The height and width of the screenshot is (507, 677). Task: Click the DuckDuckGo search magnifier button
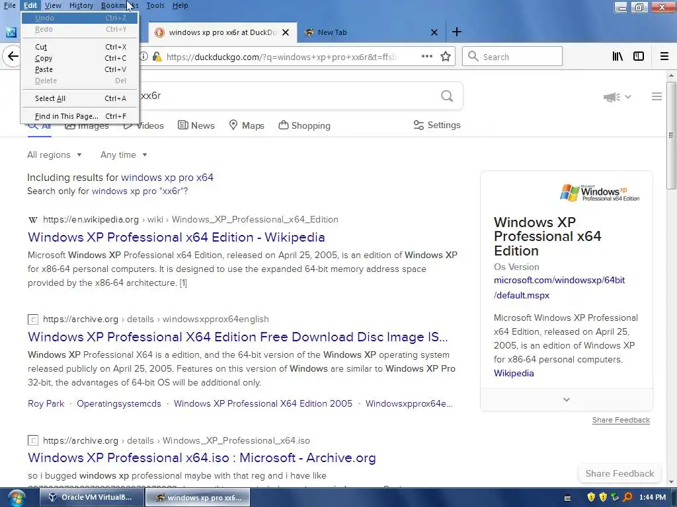(447, 96)
